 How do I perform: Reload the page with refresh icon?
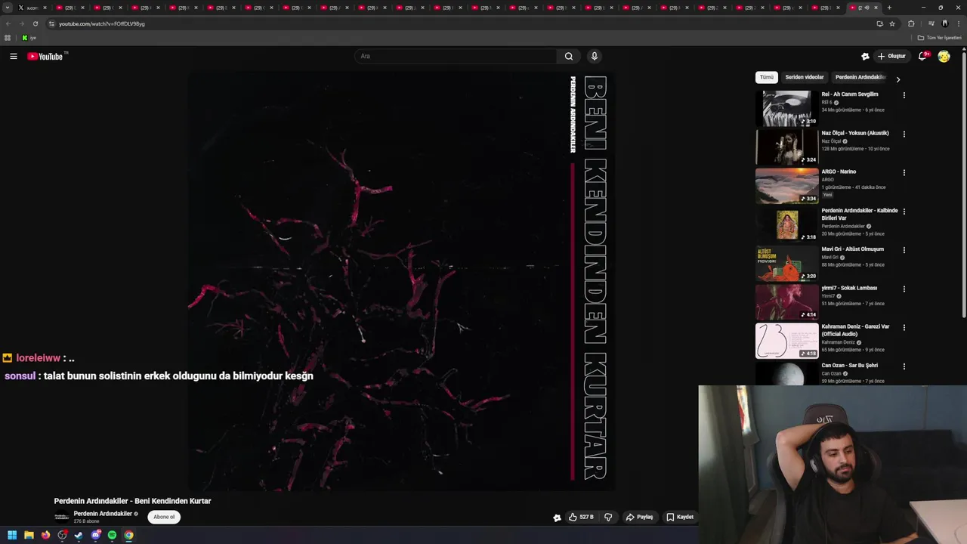pos(35,23)
